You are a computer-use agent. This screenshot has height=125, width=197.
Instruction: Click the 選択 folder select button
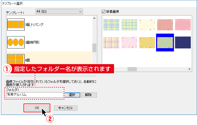(x=72, y=95)
